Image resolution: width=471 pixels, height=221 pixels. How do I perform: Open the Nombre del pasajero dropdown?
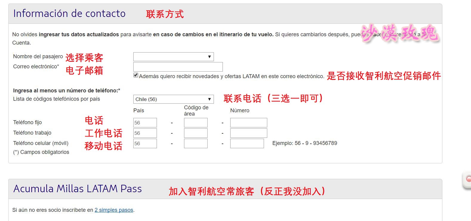pyautogui.click(x=173, y=57)
